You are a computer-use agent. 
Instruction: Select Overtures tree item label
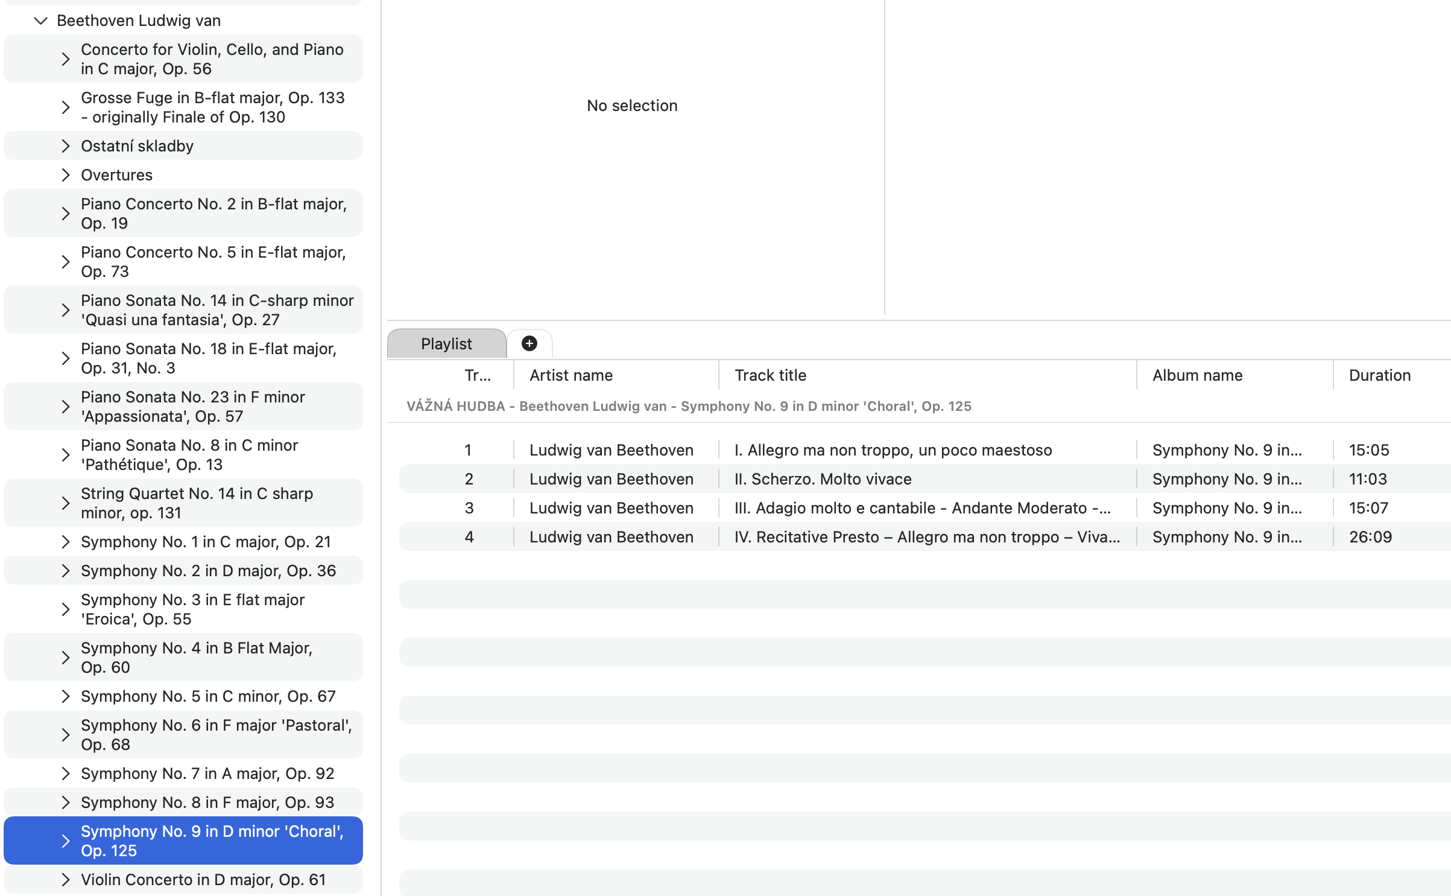click(116, 175)
